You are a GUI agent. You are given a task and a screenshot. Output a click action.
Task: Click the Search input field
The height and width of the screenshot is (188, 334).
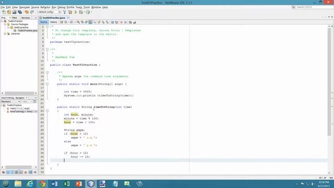tap(314, 7)
